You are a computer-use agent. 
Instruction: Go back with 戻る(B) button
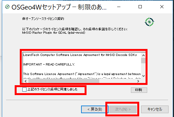point(95,109)
